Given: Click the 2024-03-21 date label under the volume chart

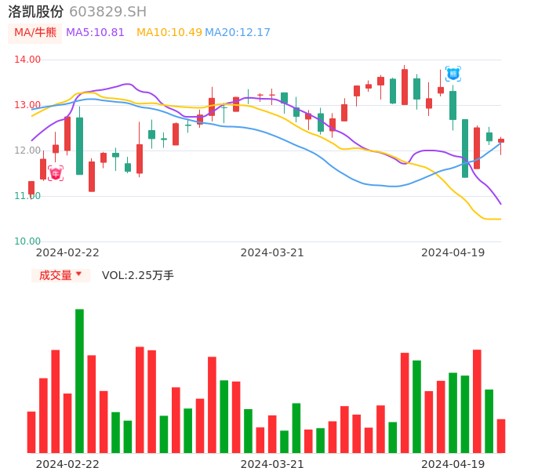Looking at the screenshot, I should 272,464.
